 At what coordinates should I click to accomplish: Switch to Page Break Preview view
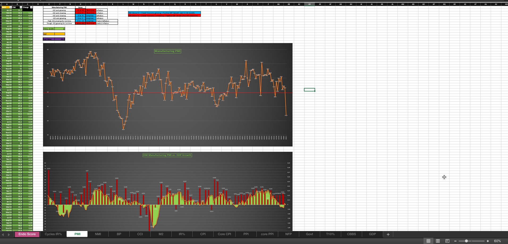click(447, 241)
